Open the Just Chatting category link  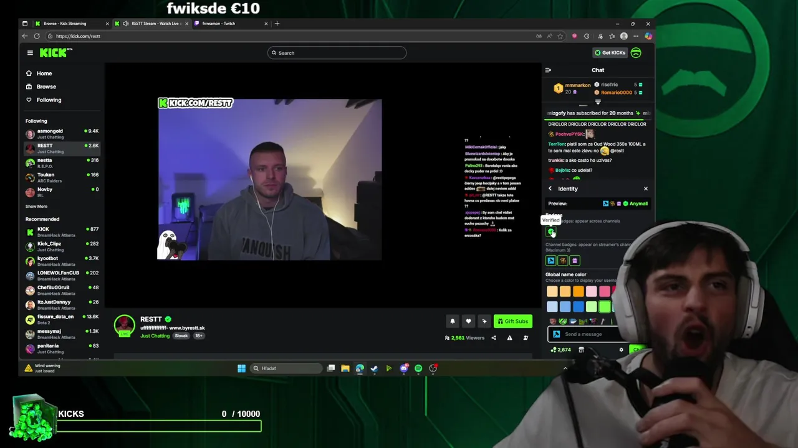(155, 336)
